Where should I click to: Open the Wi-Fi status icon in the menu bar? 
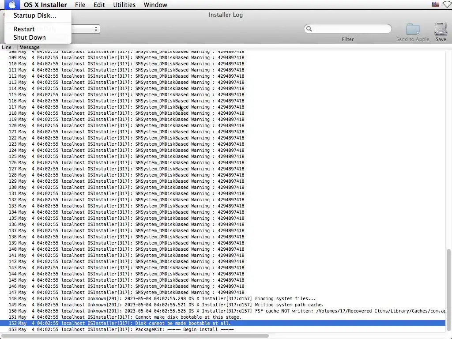[x=447, y=4]
